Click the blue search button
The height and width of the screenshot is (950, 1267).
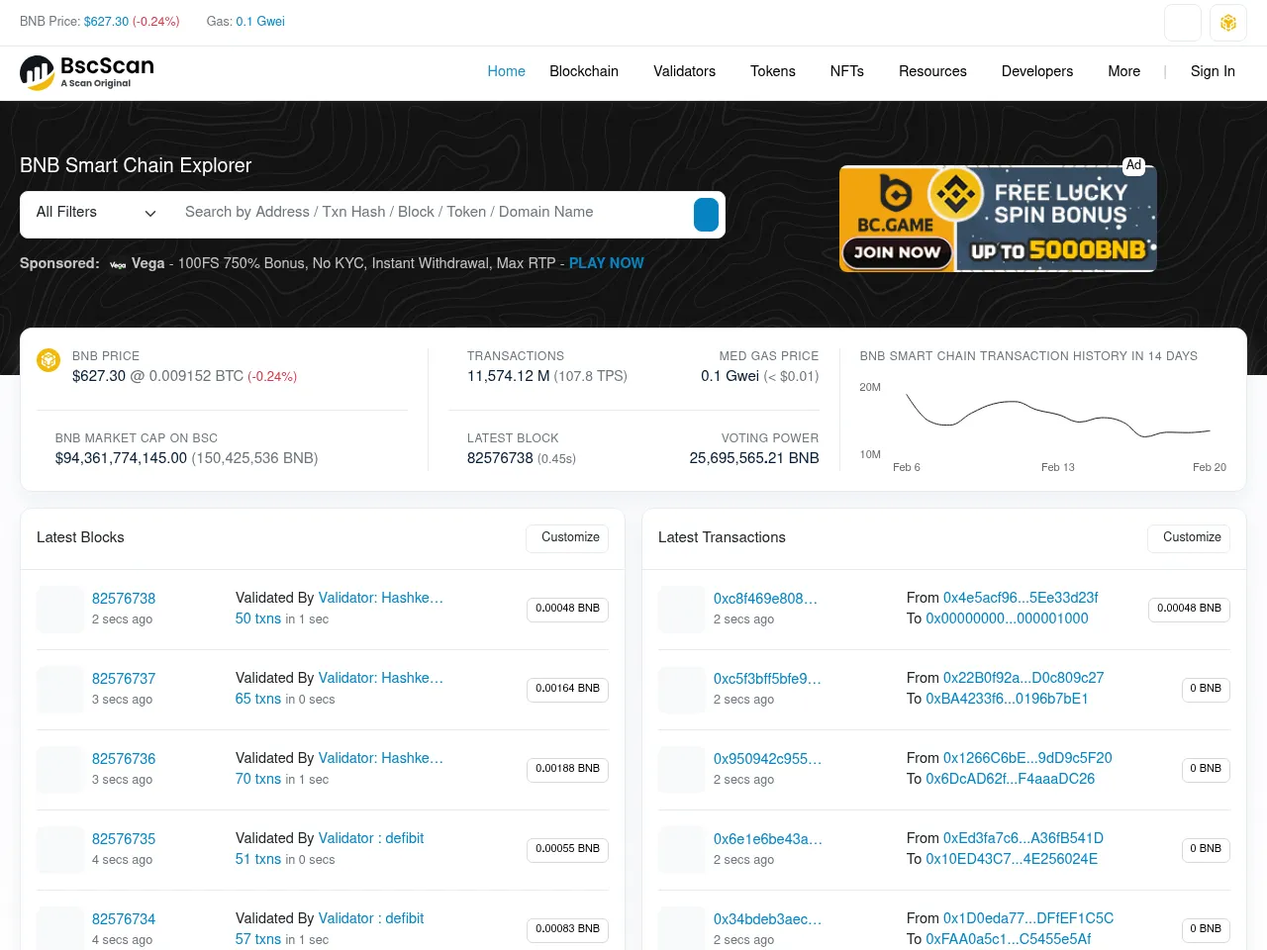[706, 215]
